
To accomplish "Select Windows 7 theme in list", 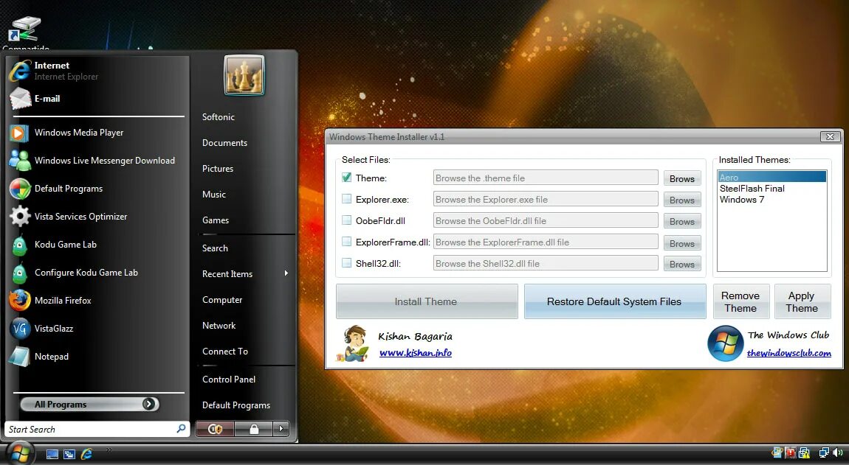I will pyautogui.click(x=771, y=200).
